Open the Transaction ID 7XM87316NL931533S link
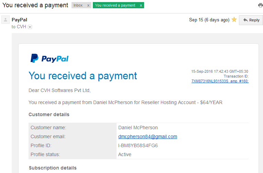This screenshot has width=263, height=173. click(x=220, y=81)
